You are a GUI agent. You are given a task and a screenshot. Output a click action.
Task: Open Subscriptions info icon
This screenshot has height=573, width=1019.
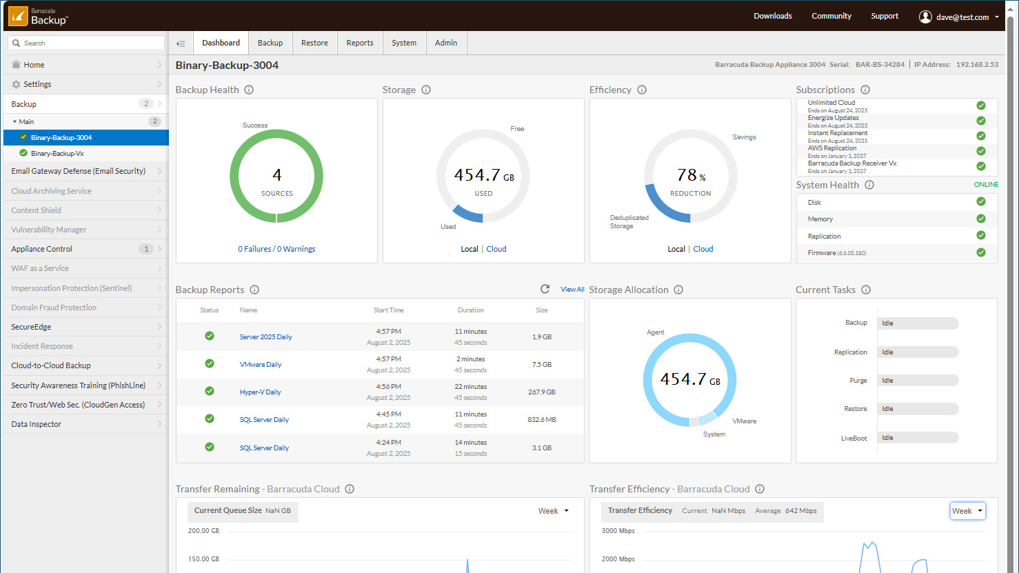(x=865, y=90)
